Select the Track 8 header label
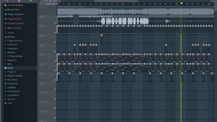The image size is (217, 122). (42, 74)
